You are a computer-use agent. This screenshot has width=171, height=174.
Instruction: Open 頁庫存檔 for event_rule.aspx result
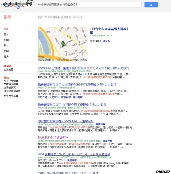100,124
